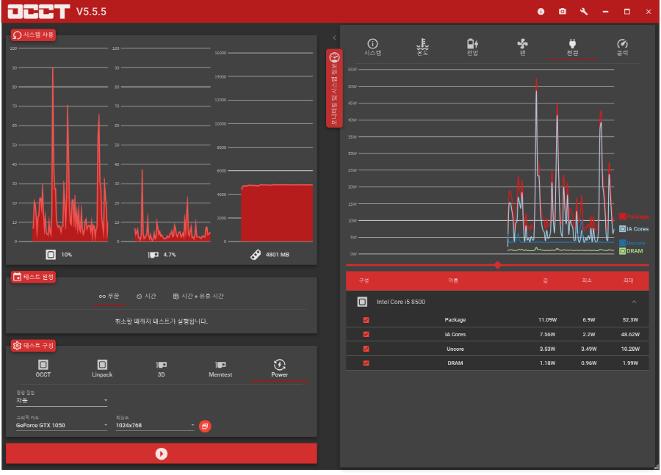Toggle the IA Cores legend in the graph
Image resolution: width=661 pixels, height=475 pixels.
634,229
